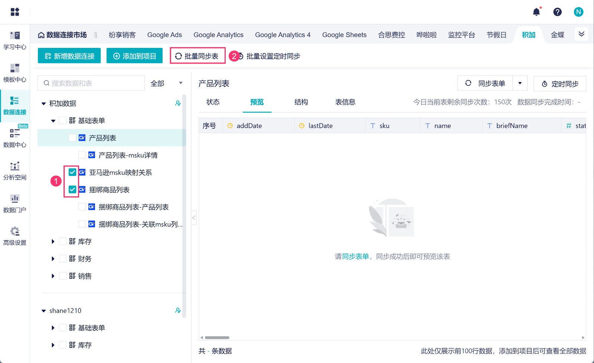Click the 新增数据连接 button
594x363 pixels.
click(x=69, y=56)
